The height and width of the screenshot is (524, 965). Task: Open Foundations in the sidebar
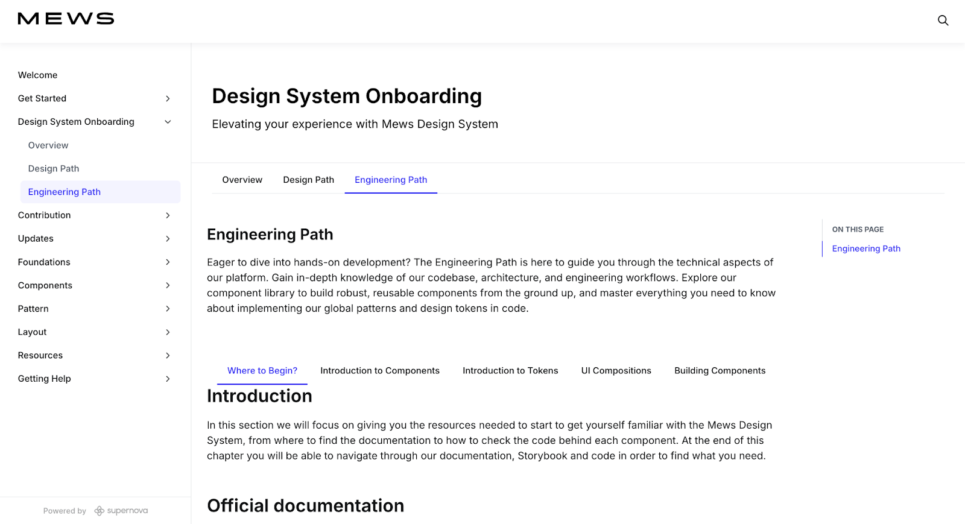pos(44,262)
